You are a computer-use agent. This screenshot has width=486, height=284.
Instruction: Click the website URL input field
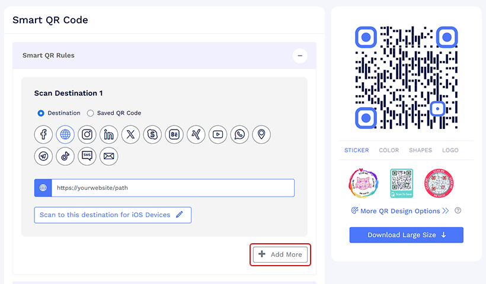pos(172,188)
